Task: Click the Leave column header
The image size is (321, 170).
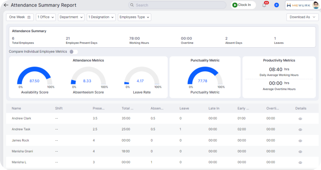Action: click(x=184, y=108)
